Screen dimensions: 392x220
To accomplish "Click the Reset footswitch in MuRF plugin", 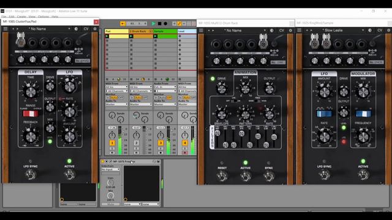I will click(222, 176).
